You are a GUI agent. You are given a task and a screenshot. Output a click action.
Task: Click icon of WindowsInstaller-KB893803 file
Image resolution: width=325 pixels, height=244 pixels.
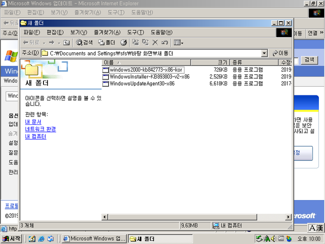105,77
